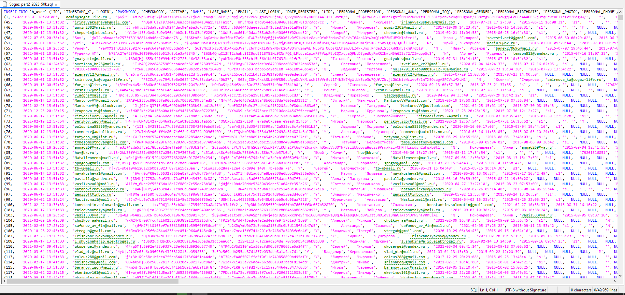Click the vertical scrollbar down arrow
Viewport: 625px width, 295px height.
tap(620, 276)
